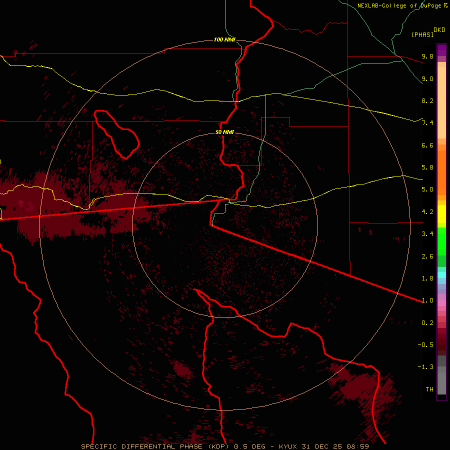Click the -0.5 scale value
This screenshot has width=450, height=450.
tap(425, 345)
